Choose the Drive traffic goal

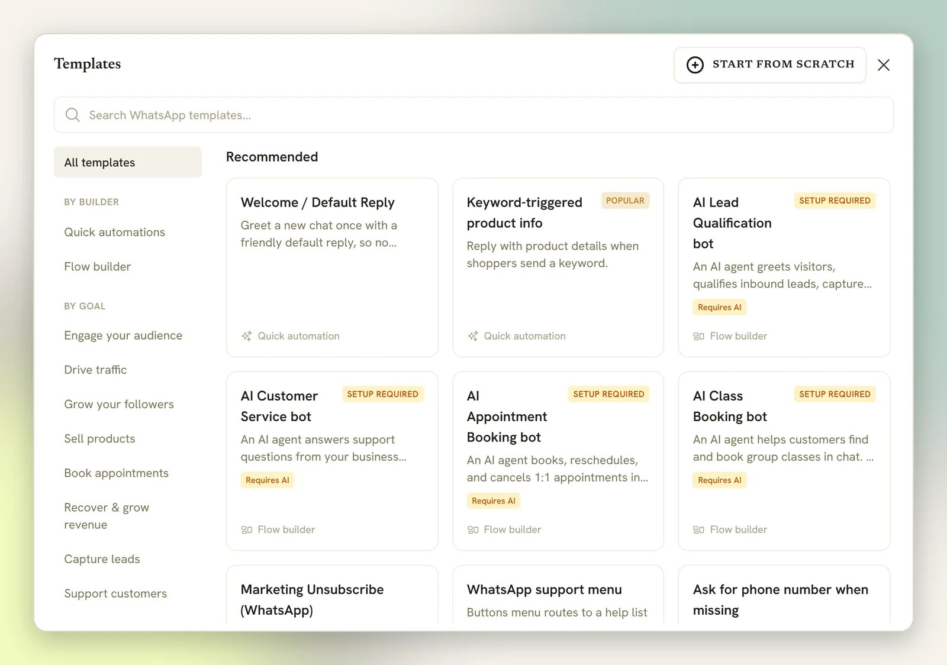click(x=95, y=370)
